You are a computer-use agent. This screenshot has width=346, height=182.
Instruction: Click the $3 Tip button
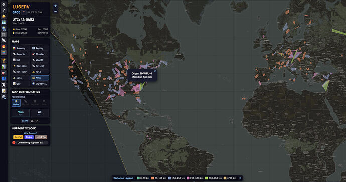[41, 137]
